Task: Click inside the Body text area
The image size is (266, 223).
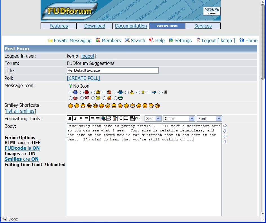Action: pos(144,170)
